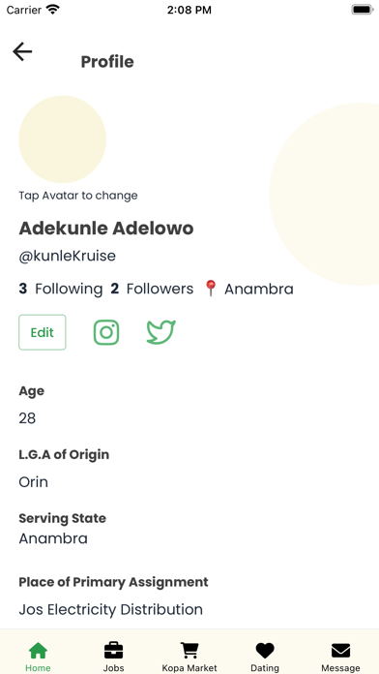Click the Profile page title

(x=107, y=62)
